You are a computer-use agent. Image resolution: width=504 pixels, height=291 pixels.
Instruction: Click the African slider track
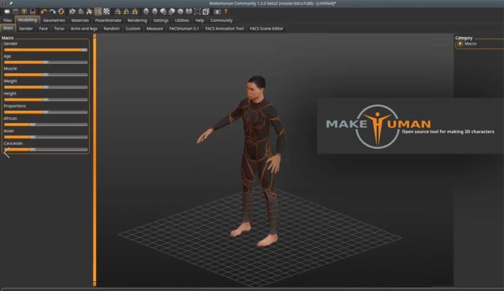[46, 124]
